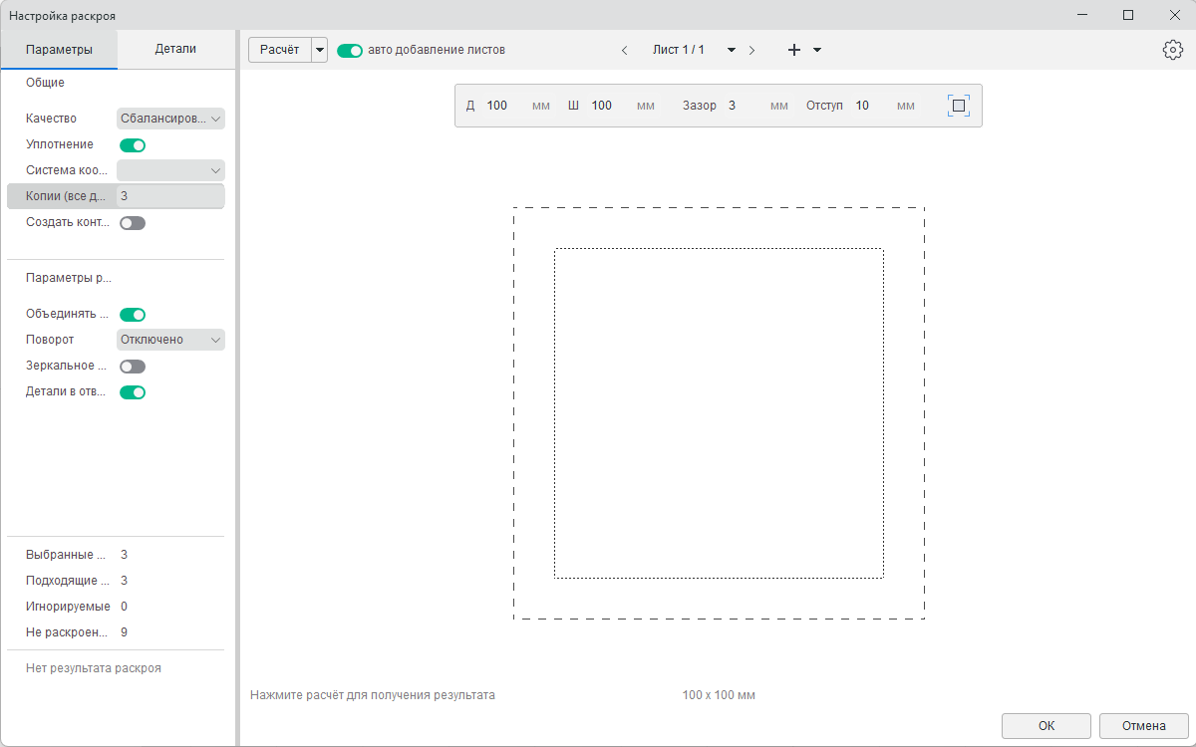Image resolution: width=1196 pixels, height=747 pixels.
Task: Toggle авто добавление листов switch
Action: (x=349, y=50)
